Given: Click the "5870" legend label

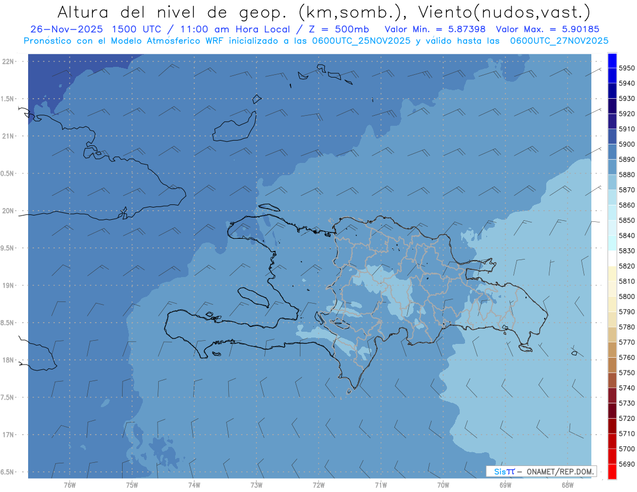Looking at the screenshot, I should click(x=627, y=190).
